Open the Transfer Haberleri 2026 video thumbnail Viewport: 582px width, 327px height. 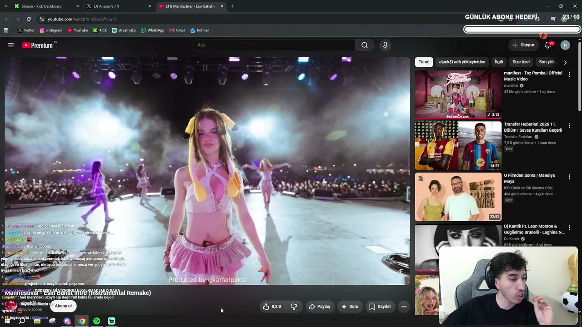pyautogui.click(x=458, y=146)
